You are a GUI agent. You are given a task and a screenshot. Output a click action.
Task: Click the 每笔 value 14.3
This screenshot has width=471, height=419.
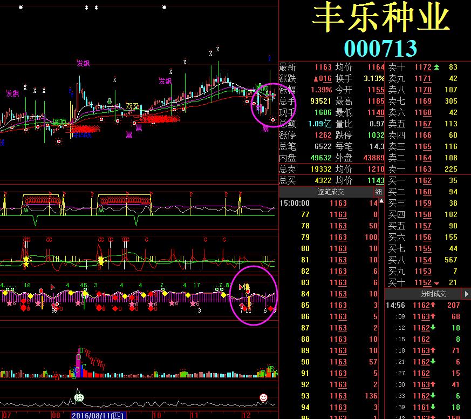point(377,147)
